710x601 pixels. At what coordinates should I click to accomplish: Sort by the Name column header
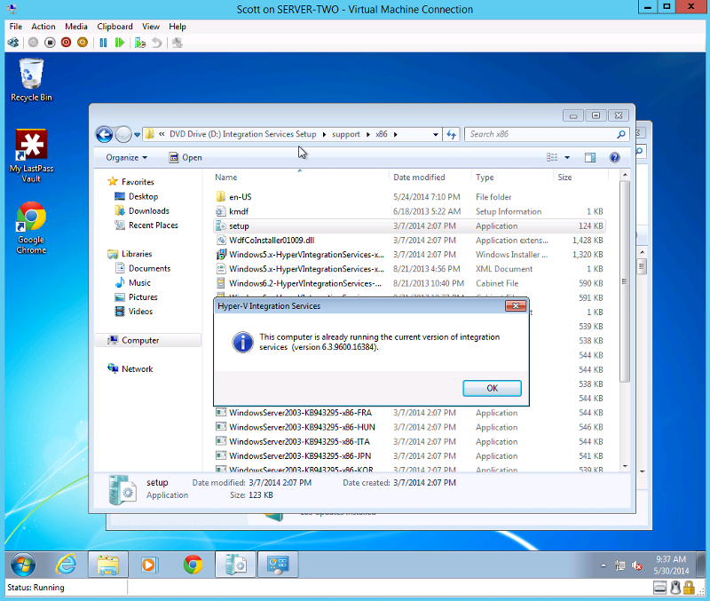(299, 177)
